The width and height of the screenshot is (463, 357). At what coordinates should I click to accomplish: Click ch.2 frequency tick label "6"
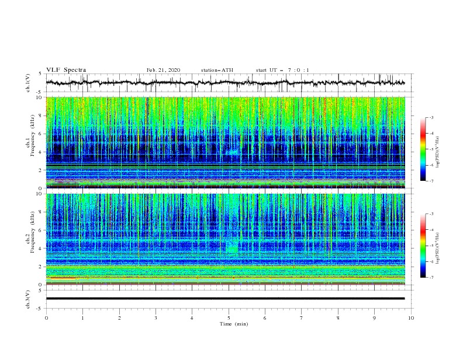tap(40, 230)
